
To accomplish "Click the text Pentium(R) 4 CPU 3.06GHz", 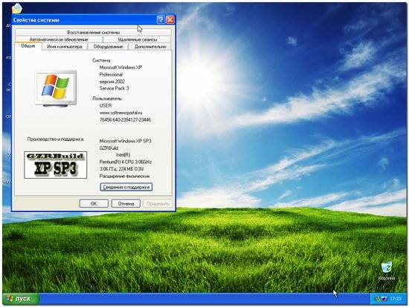I will (126, 162).
